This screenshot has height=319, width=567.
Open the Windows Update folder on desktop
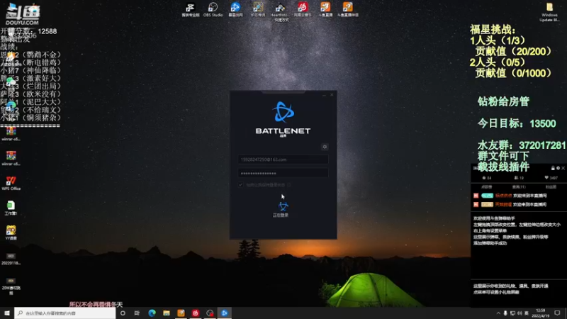[549, 12]
